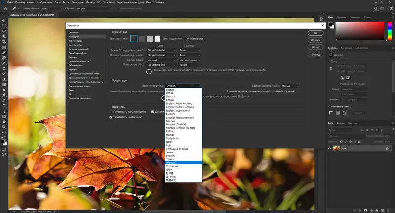395x213 pixels.
Task: Uncheck 'Показывать цвета меню' checkbox
Action: click(x=111, y=117)
